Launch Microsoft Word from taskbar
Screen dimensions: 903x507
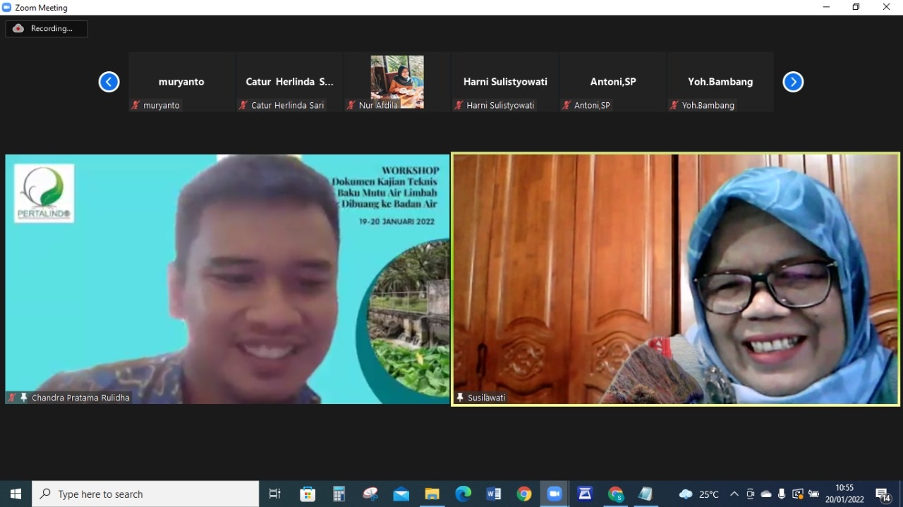coord(493,494)
